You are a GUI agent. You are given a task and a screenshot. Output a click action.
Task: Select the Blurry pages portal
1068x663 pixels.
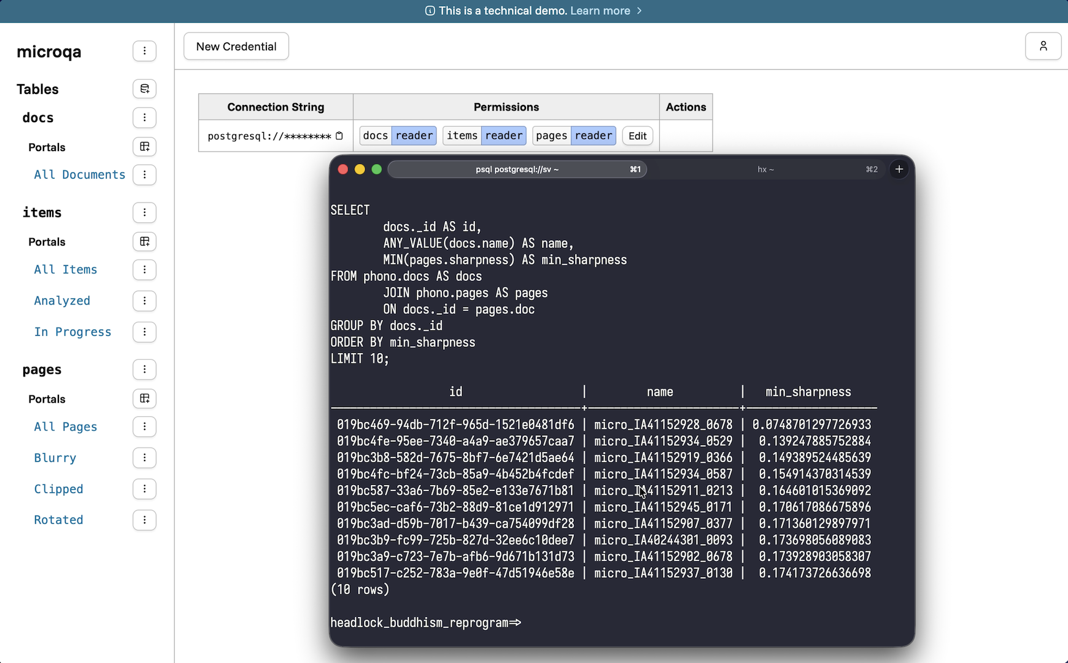click(55, 457)
